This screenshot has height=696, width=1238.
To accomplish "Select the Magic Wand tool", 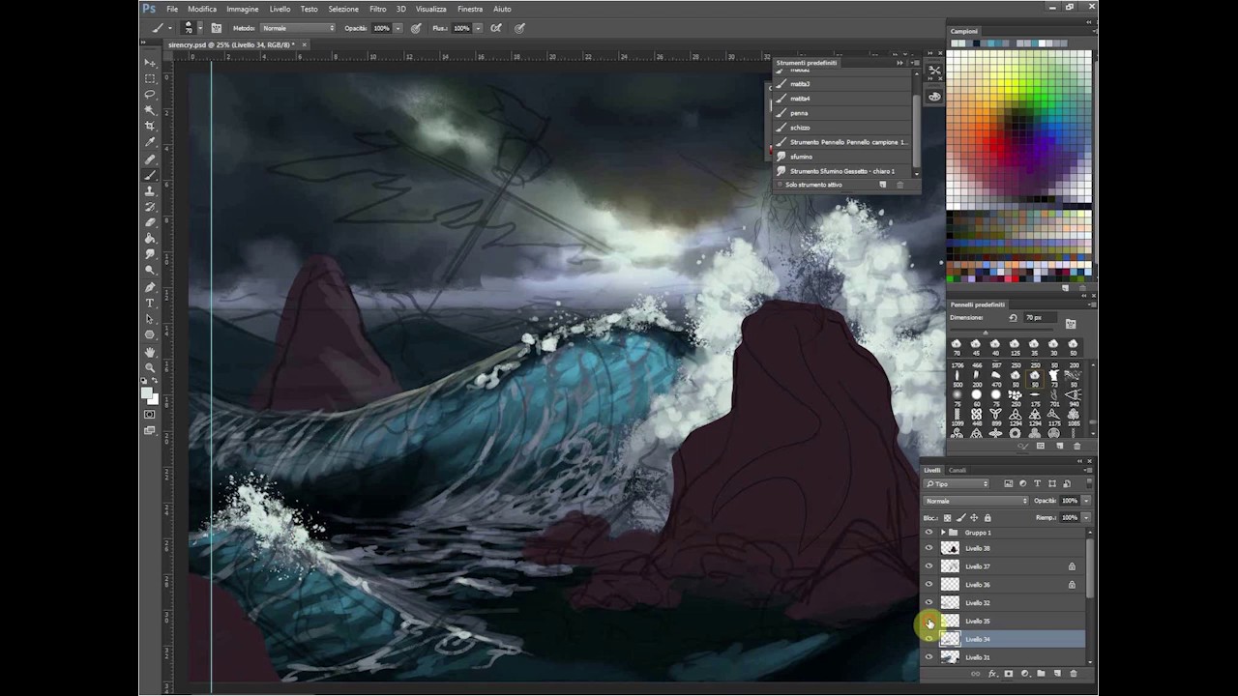I will coord(150,110).
